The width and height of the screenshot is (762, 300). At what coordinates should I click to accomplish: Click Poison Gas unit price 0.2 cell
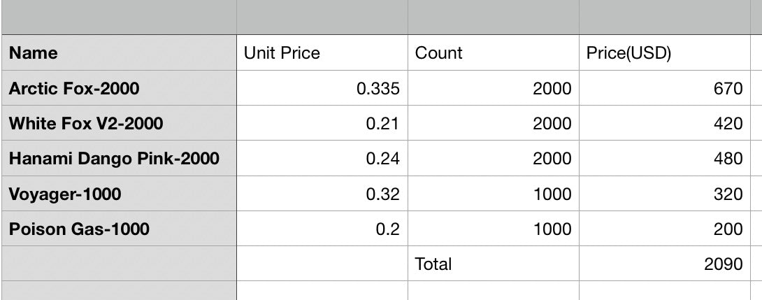[322, 229]
